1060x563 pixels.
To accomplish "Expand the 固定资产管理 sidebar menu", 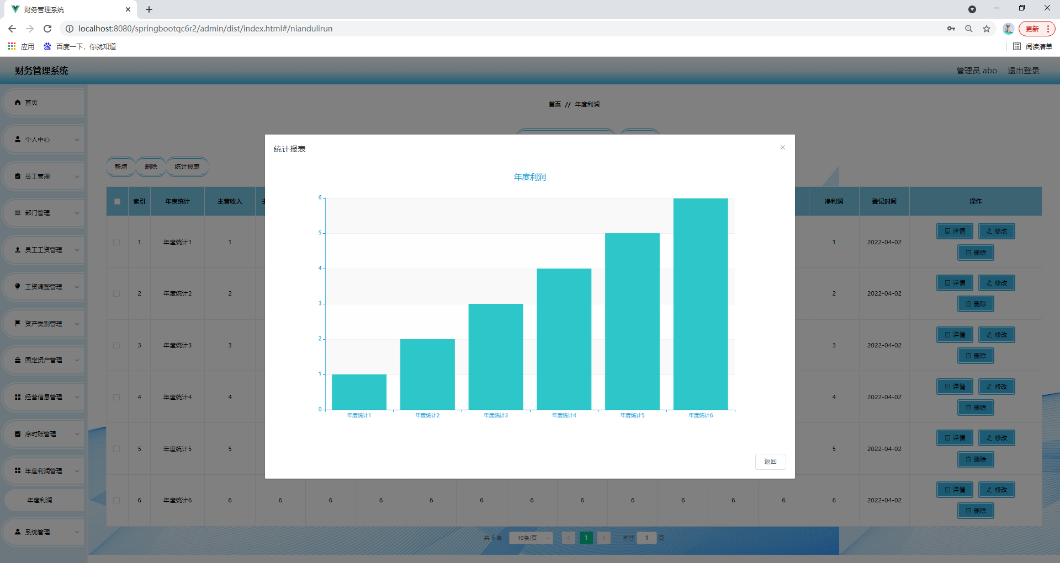I will (x=43, y=360).
